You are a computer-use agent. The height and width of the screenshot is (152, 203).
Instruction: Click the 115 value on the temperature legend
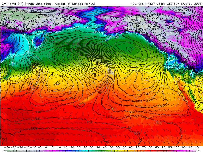coord(196,147)
